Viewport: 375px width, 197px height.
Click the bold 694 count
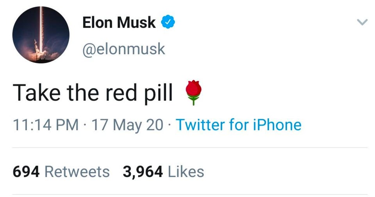[x=26, y=172]
